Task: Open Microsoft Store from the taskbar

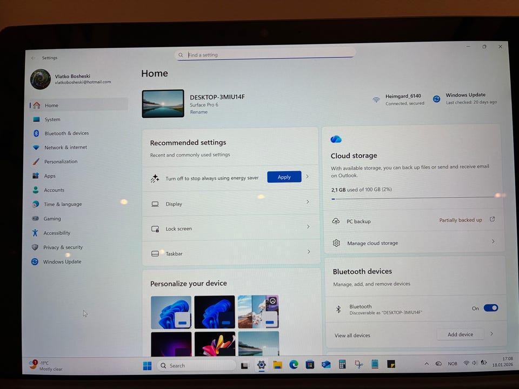Action: point(310,365)
